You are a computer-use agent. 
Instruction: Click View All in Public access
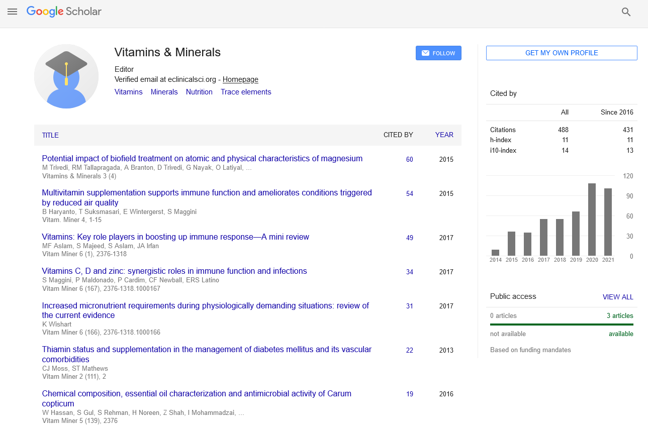coord(617,297)
